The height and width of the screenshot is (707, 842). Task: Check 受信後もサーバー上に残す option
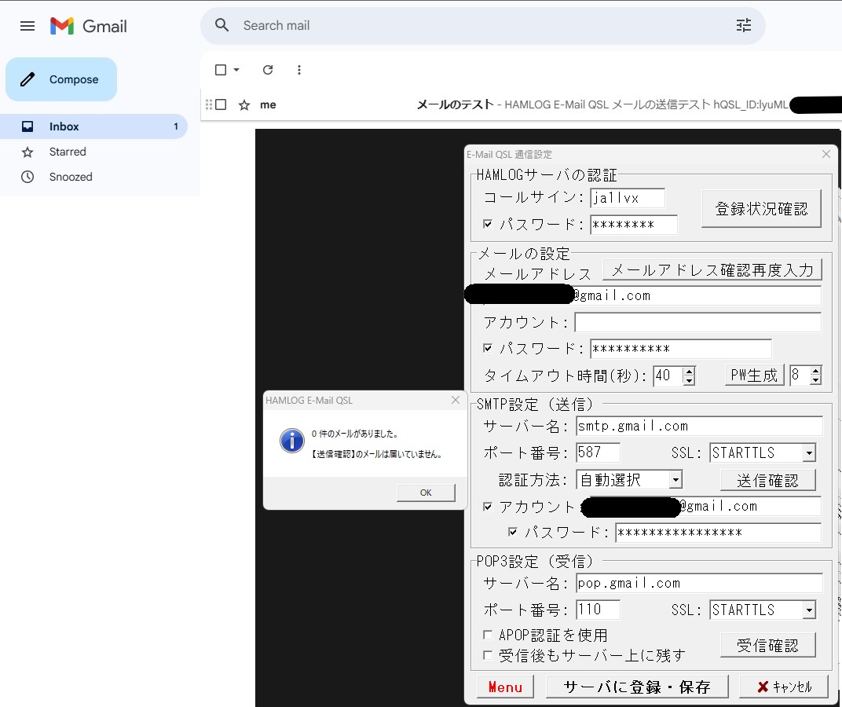[488, 654]
